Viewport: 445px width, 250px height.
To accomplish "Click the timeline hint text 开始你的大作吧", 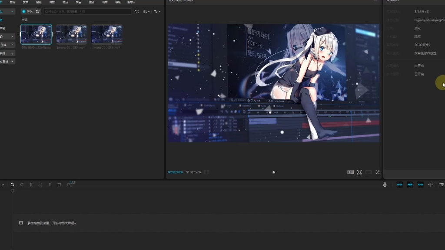I will 64,223.
